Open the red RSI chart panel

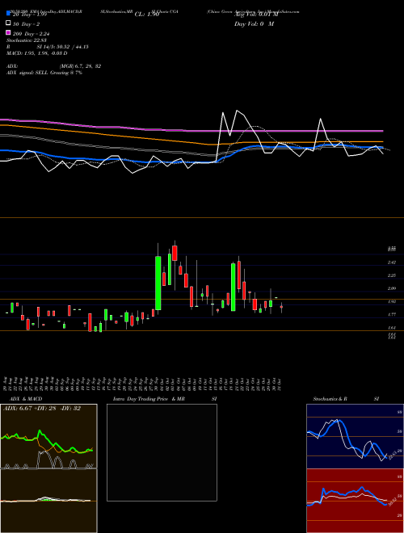(x=355, y=501)
